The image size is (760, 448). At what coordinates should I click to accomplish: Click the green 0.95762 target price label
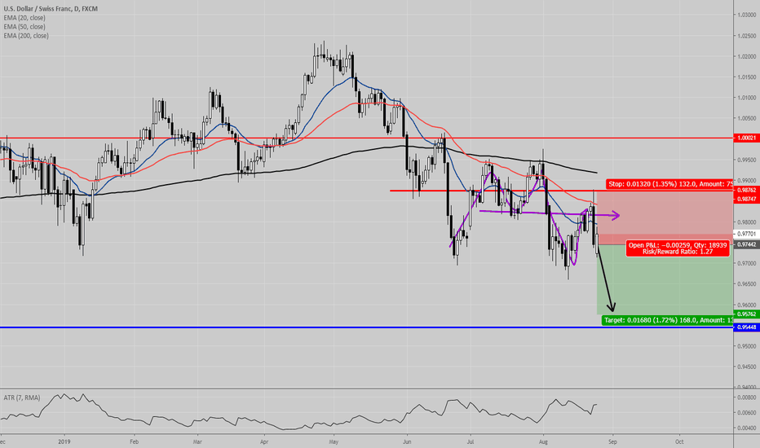coord(746,314)
